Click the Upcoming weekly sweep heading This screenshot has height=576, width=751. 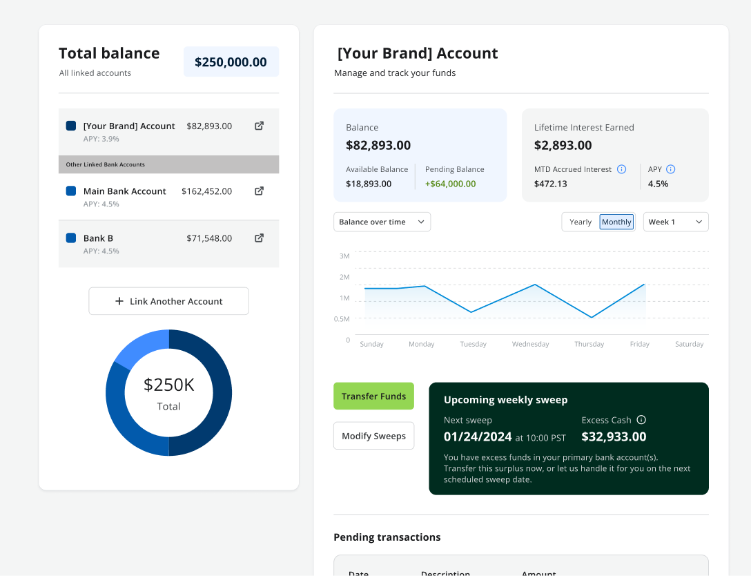[505, 400]
